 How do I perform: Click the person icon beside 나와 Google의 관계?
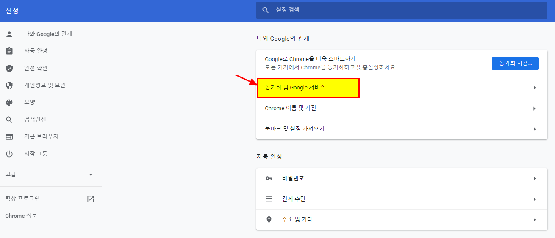tap(9, 34)
